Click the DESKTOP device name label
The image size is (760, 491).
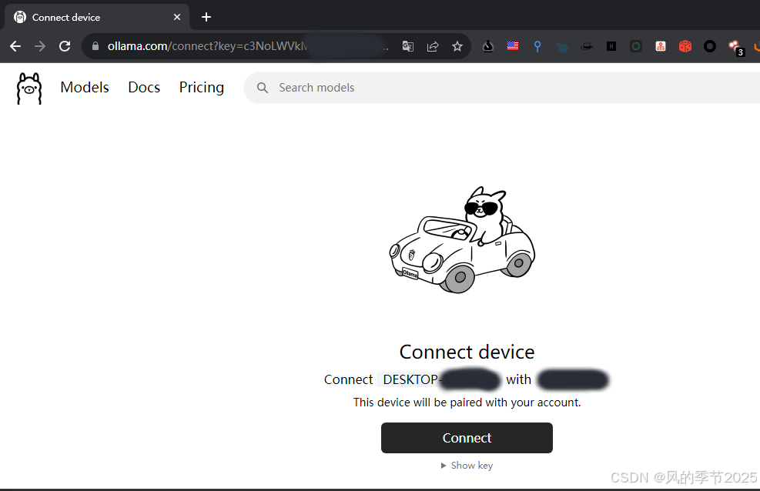coord(410,379)
